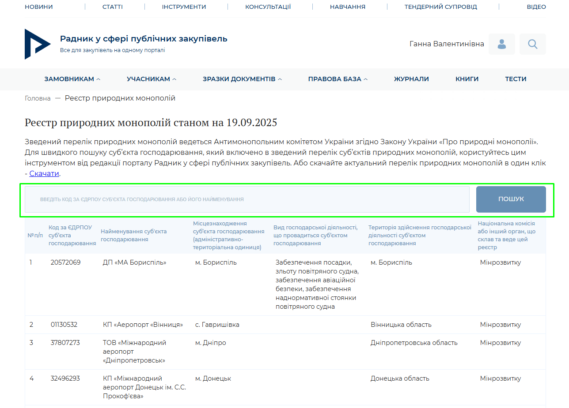The width and height of the screenshot is (569, 408).
Task: Click the magnifier search icon in header
Action: coord(532,44)
